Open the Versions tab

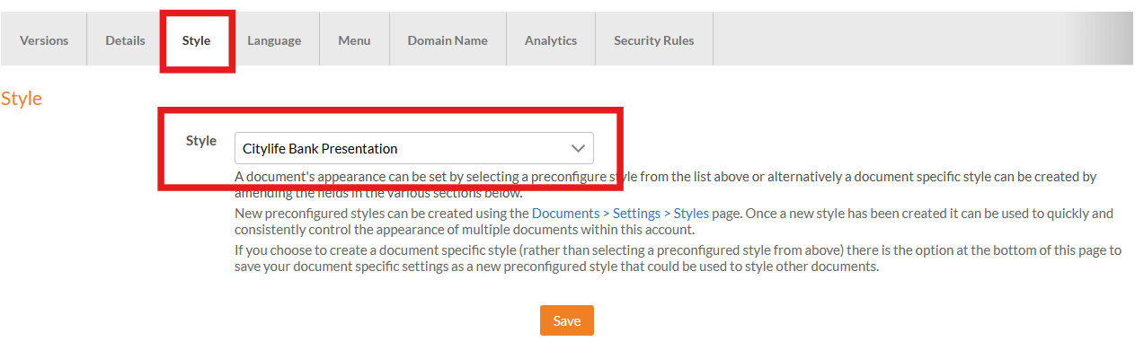[x=44, y=40]
